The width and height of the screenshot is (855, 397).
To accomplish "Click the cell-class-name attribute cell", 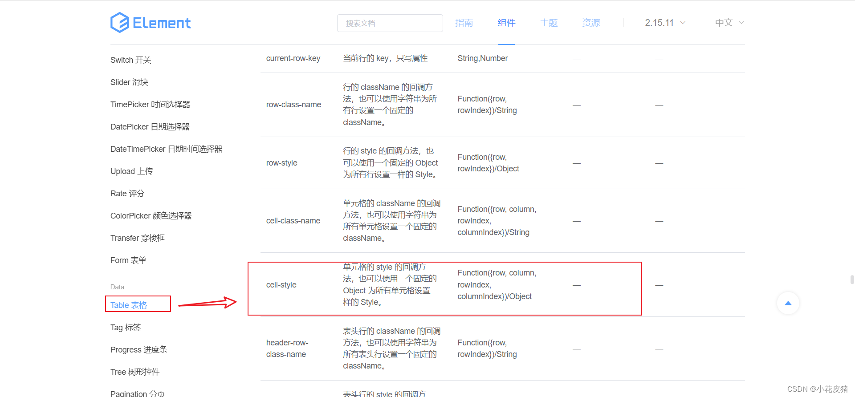I will tap(293, 221).
